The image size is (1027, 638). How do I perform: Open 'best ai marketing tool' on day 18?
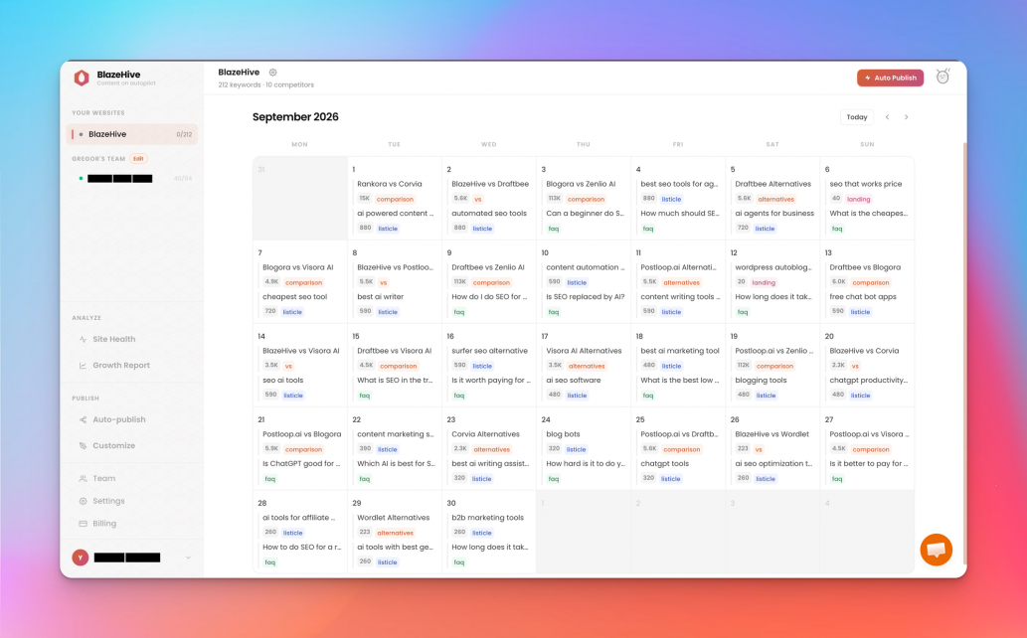[680, 351]
